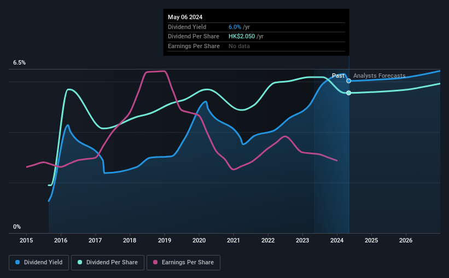This screenshot has width=449, height=278.
Task: Click the tooltip Earnings Per Share row label
Action: pos(194,46)
